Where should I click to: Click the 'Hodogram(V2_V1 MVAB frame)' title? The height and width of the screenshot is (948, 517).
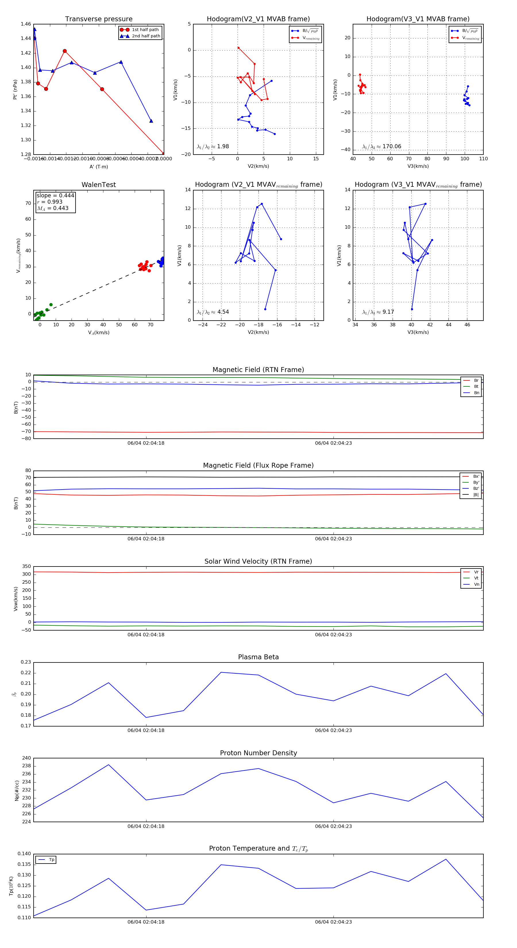258,19
